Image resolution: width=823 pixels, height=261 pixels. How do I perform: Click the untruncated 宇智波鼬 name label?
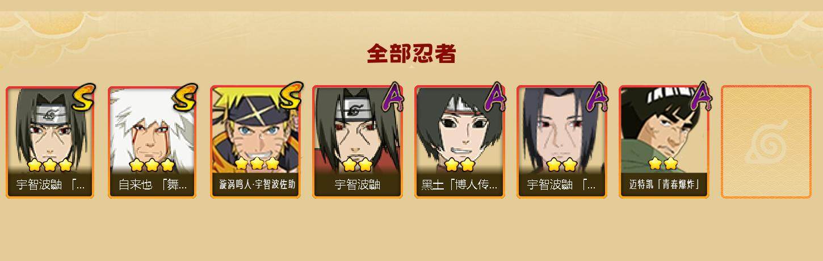click(357, 185)
